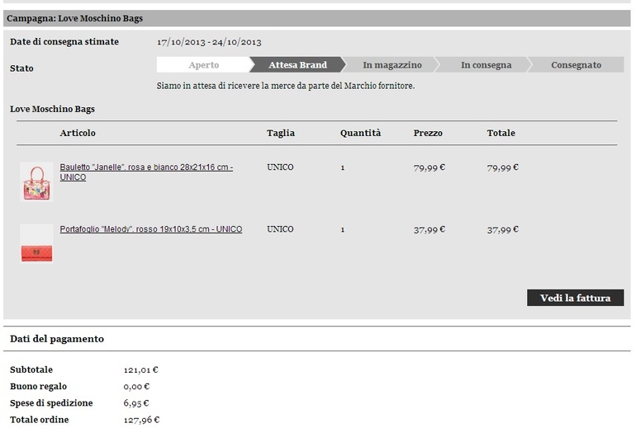The height and width of the screenshot is (442, 636).
Task: Click the UNICO size in the Janelle row
Action: click(x=280, y=167)
